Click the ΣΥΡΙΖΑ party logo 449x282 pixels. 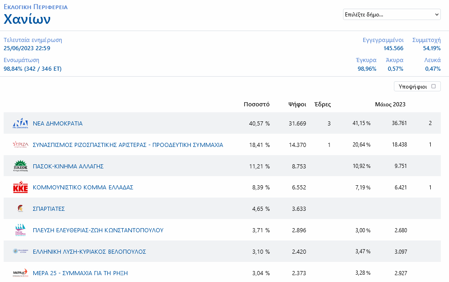coord(21,145)
